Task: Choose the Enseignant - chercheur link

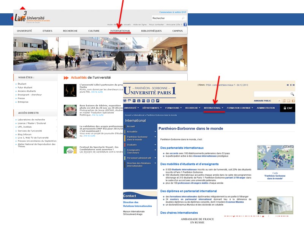Action: (30, 95)
